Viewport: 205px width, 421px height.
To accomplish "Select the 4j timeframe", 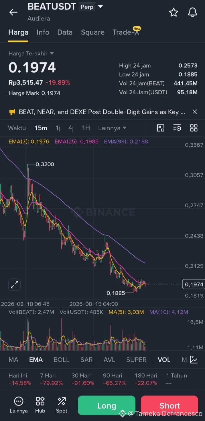I will [x=71, y=128].
